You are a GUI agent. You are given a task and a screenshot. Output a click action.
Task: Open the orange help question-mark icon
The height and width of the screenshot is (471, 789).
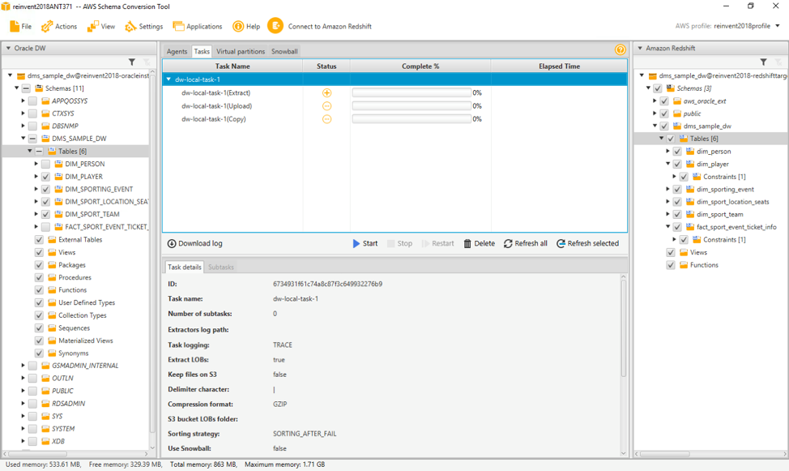point(620,49)
